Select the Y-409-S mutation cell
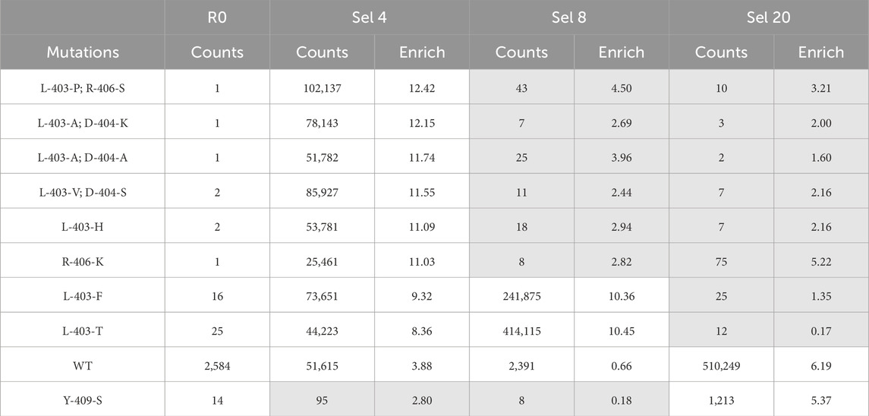Viewport: 869px width, 416px height. [83, 399]
